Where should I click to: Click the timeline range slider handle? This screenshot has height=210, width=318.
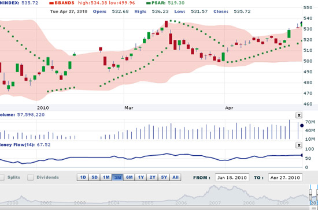tap(310, 194)
